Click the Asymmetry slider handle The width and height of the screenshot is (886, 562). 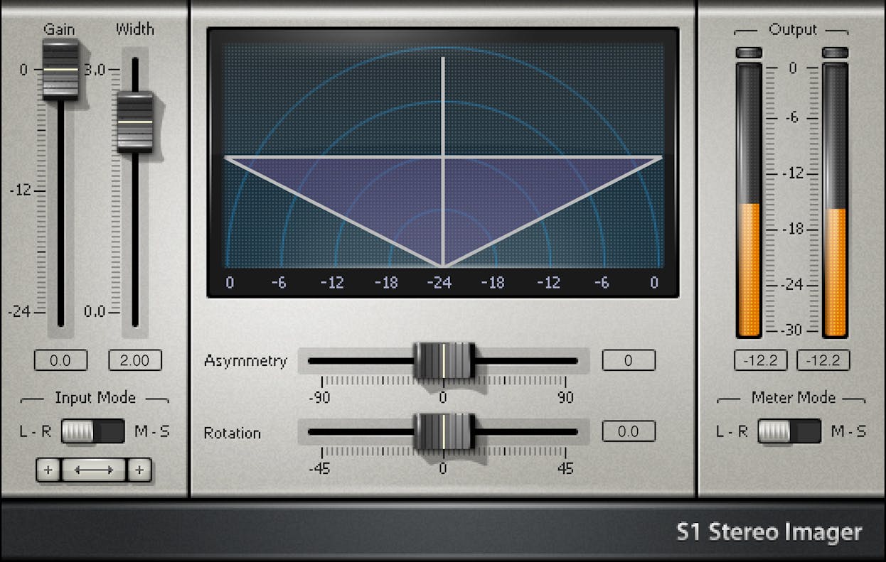coord(443,361)
